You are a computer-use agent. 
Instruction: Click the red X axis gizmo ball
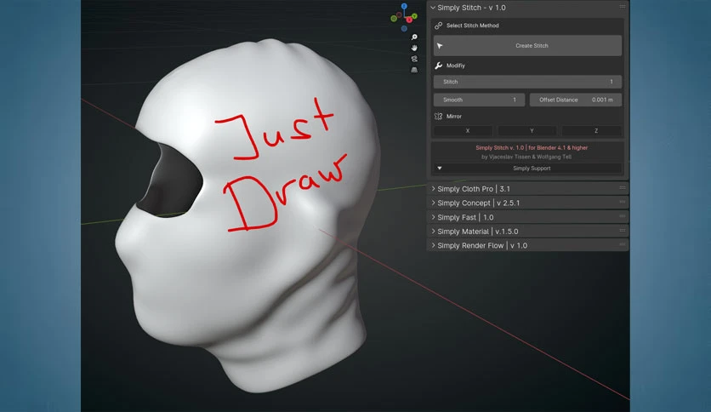tap(409, 20)
